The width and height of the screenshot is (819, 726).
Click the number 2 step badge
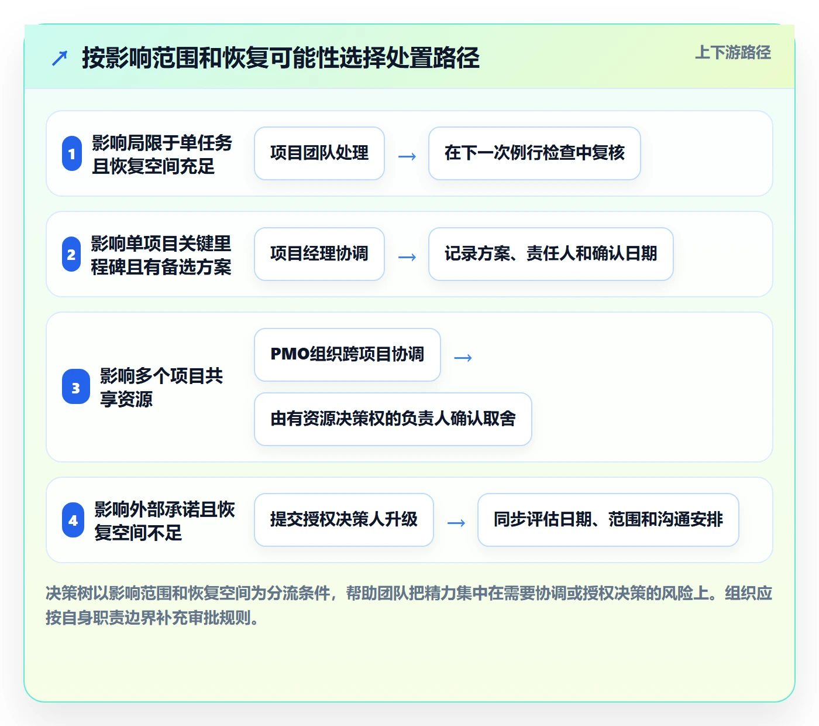pos(71,254)
